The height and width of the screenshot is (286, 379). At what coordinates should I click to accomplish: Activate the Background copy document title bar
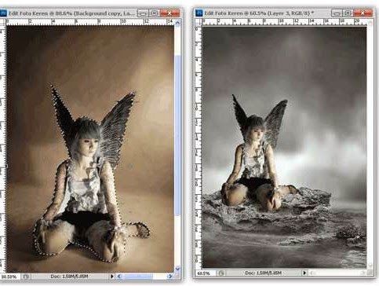pyautogui.click(x=72, y=13)
